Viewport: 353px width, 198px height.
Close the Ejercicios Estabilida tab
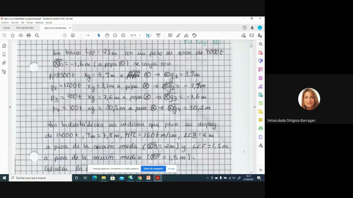(x=70, y=28)
